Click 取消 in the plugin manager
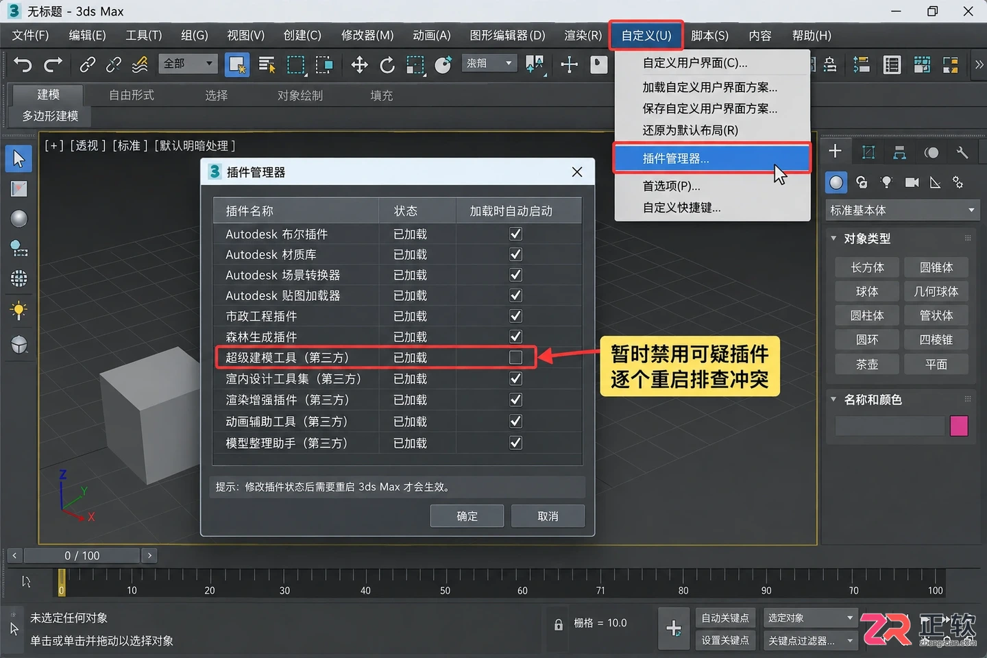The width and height of the screenshot is (987, 658). [548, 516]
